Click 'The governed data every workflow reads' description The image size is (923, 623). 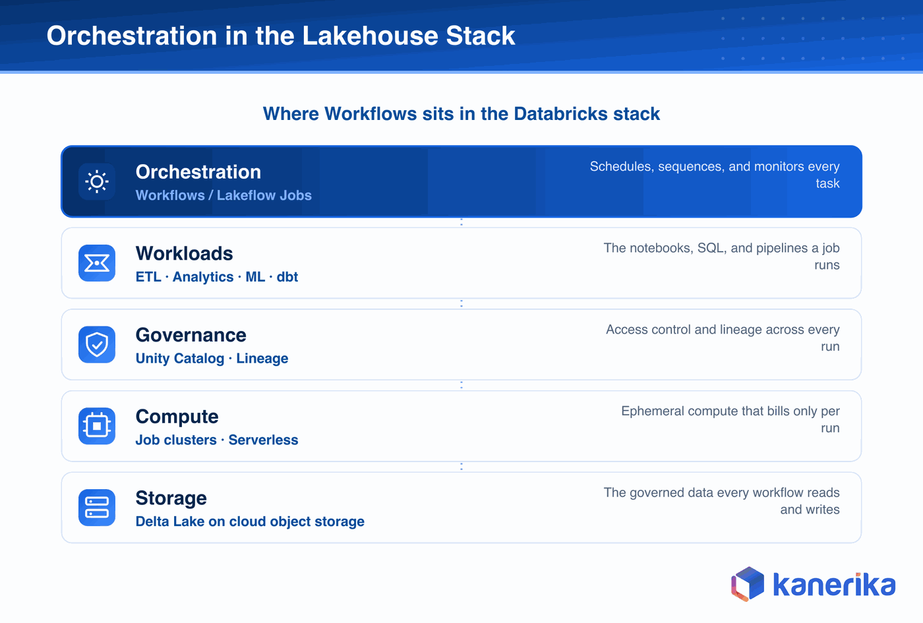[722, 501]
